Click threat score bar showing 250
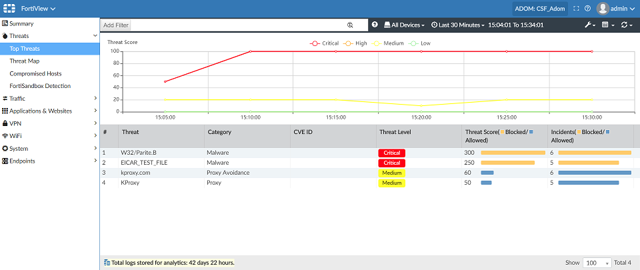 (508, 163)
